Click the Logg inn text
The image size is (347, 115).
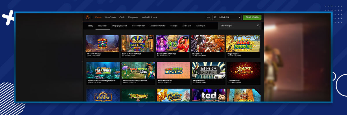point(224,17)
